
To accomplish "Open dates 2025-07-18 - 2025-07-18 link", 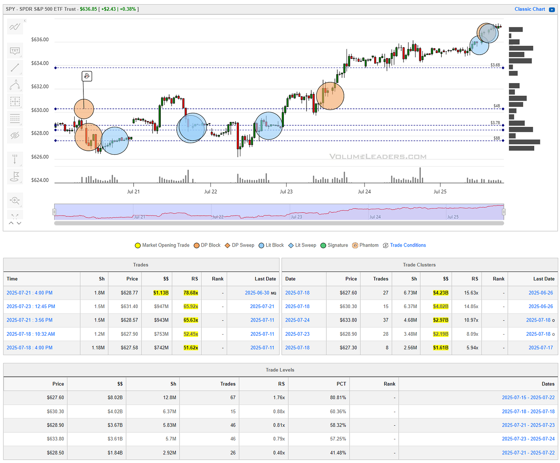I will [x=528, y=411].
